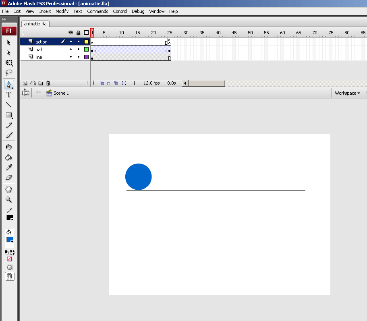This screenshot has height=321, width=367.
Task: Select the Lasso tool
Action: [9, 73]
